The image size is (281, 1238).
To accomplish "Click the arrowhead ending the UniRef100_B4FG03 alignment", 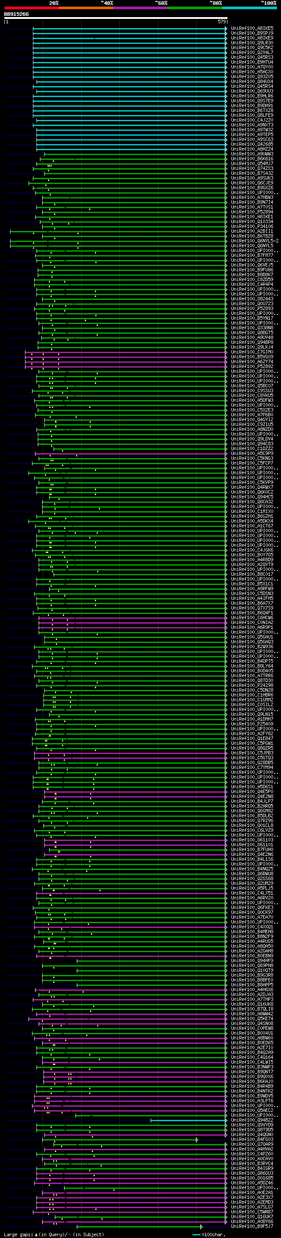I will pyautogui.click(x=197, y=1140).
